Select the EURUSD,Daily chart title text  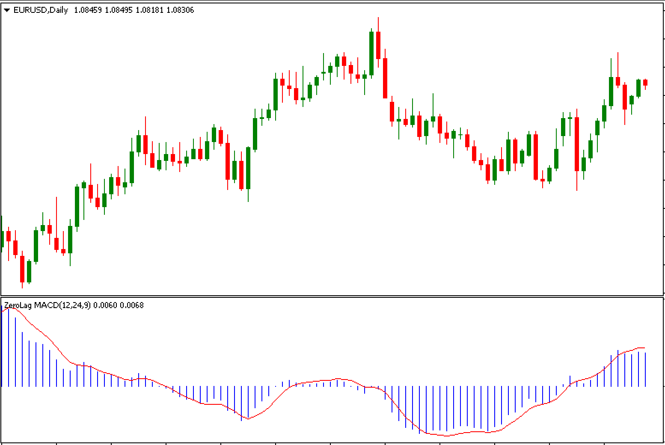[x=41, y=10]
